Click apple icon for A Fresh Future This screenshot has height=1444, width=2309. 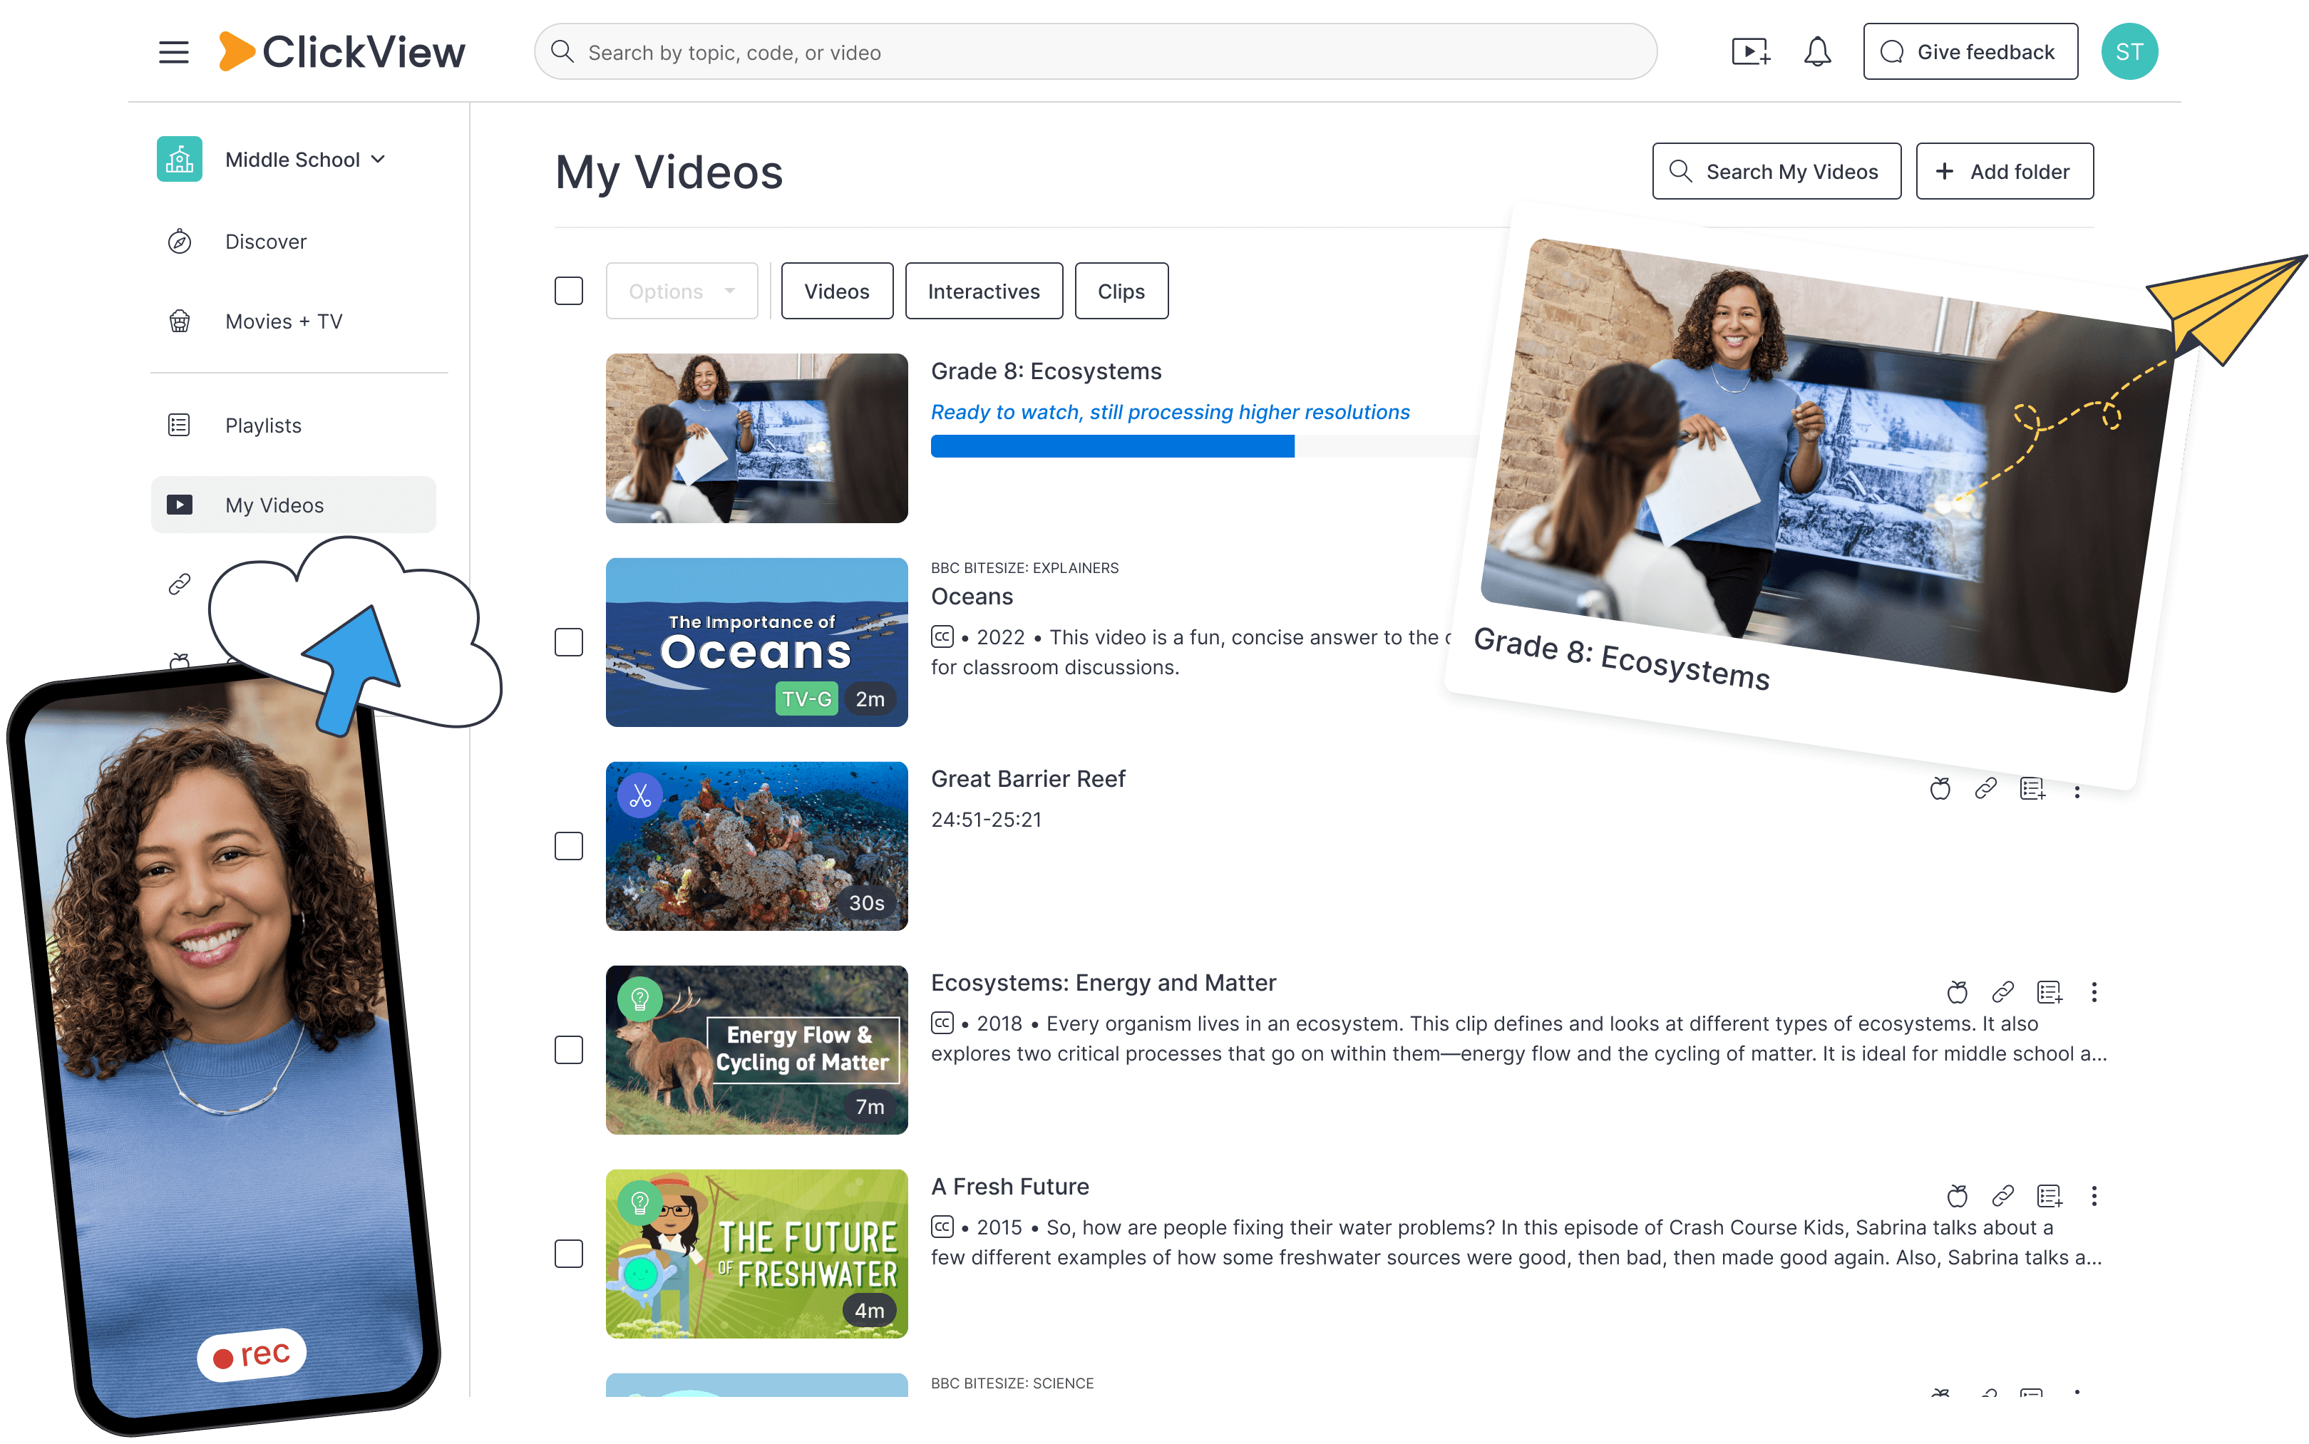pyautogui.click(x=1957, y=1196)
